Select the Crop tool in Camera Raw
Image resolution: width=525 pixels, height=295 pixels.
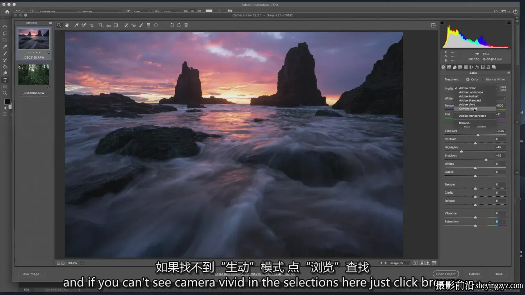(101, 25)
